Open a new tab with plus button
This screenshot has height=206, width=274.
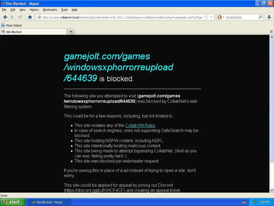(71, 32)
